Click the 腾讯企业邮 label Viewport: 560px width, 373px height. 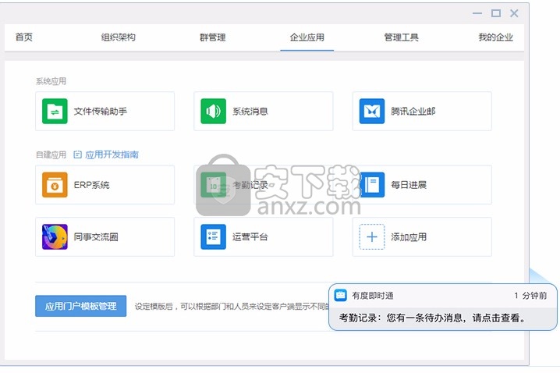point(413,111)
